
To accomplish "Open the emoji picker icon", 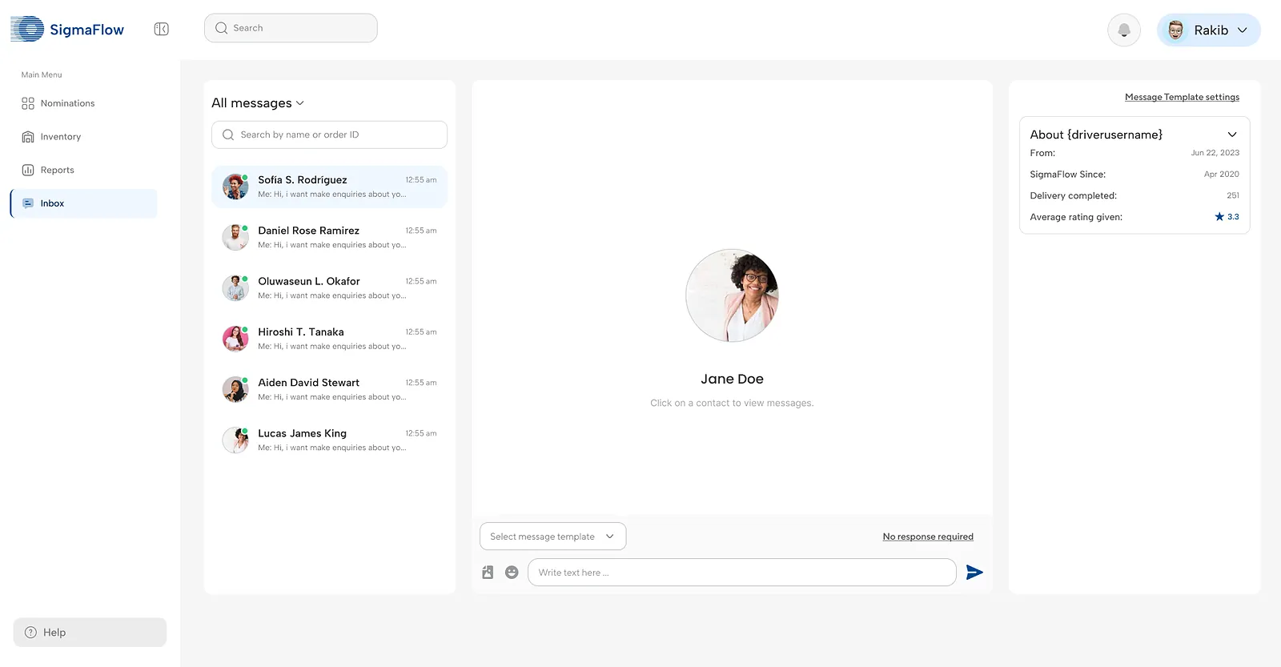I will [512, 573].
